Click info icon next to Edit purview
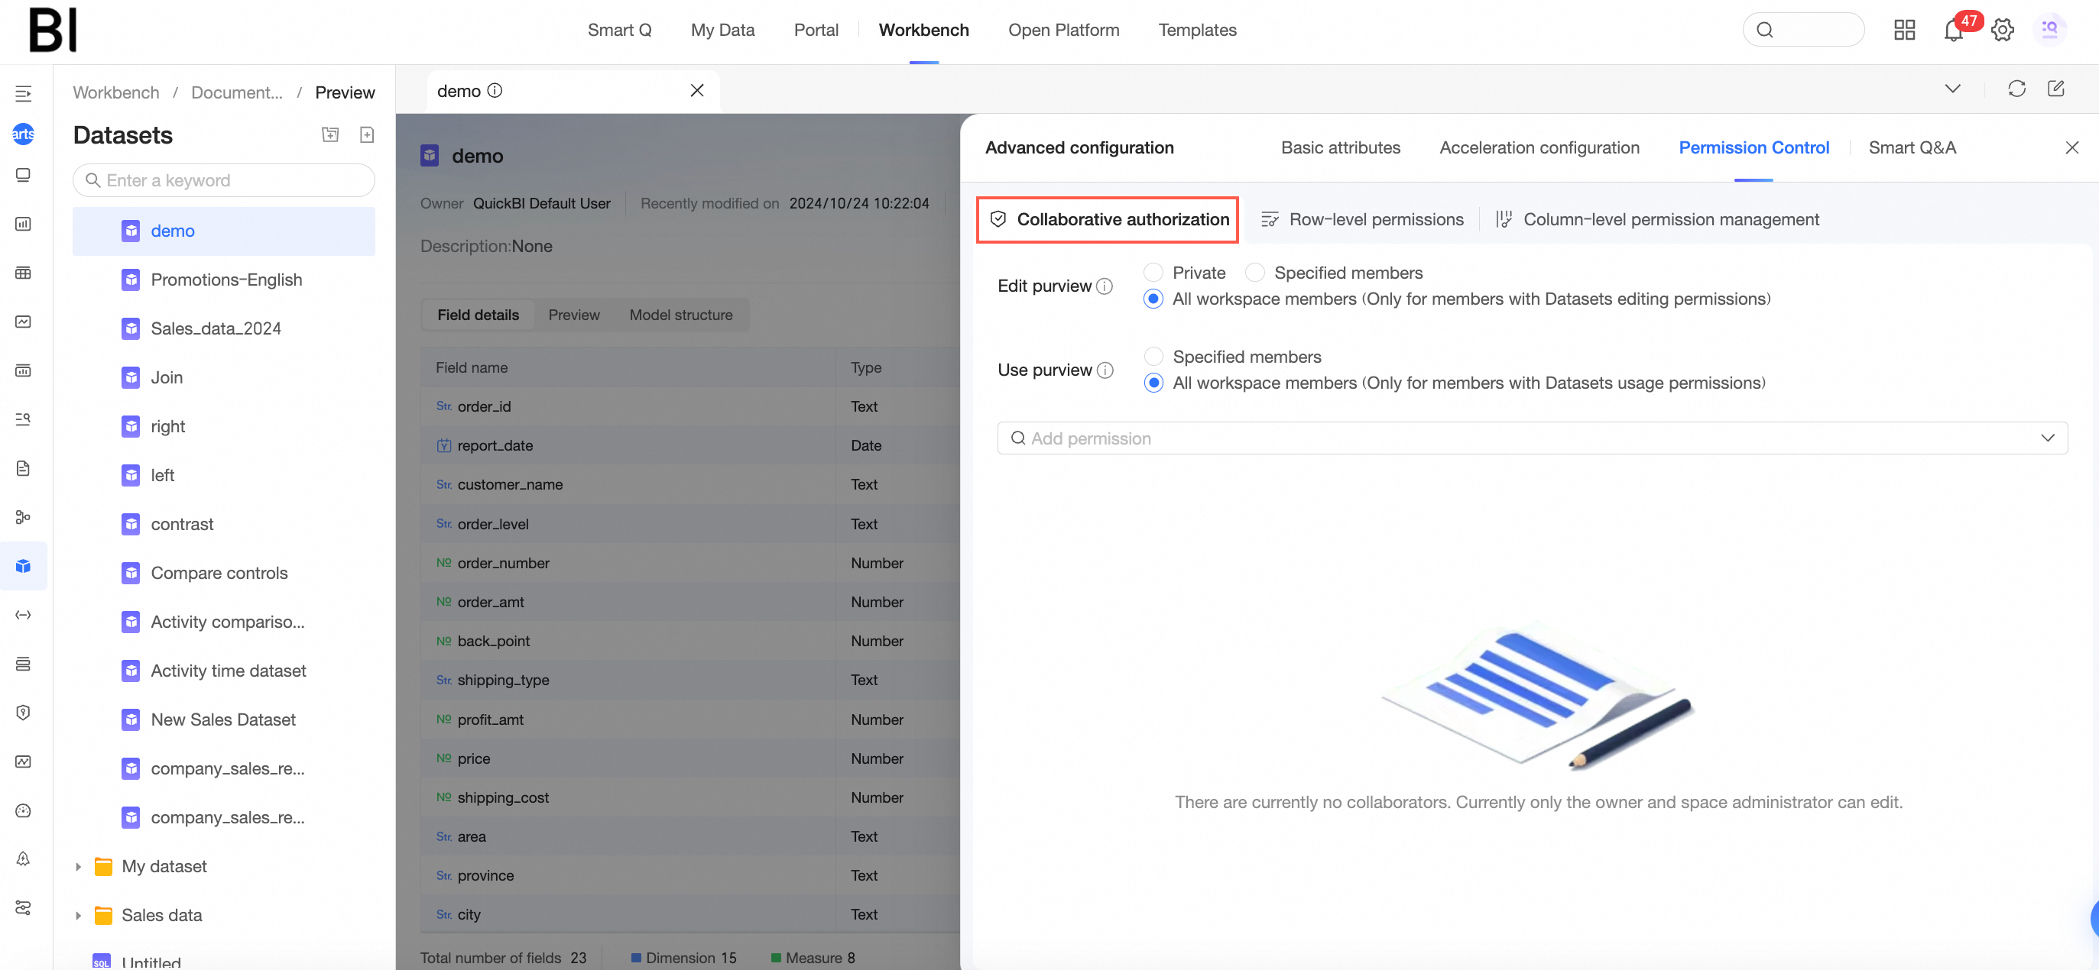The image size is (2099, 970). [x=1104, y=286]
